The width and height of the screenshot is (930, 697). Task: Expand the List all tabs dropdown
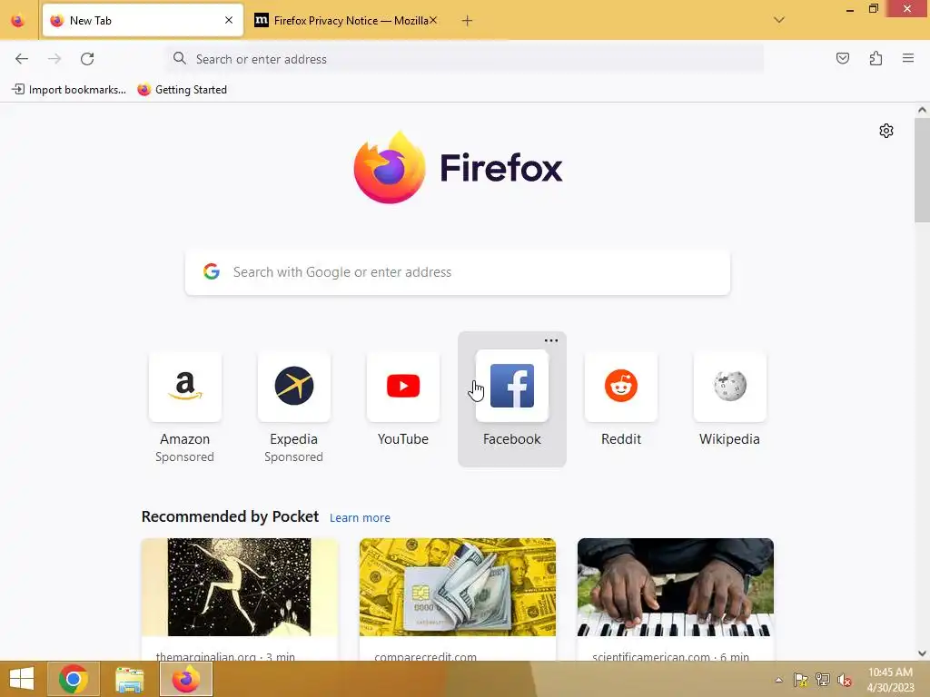pyautogui.click(x=779, y=20)
